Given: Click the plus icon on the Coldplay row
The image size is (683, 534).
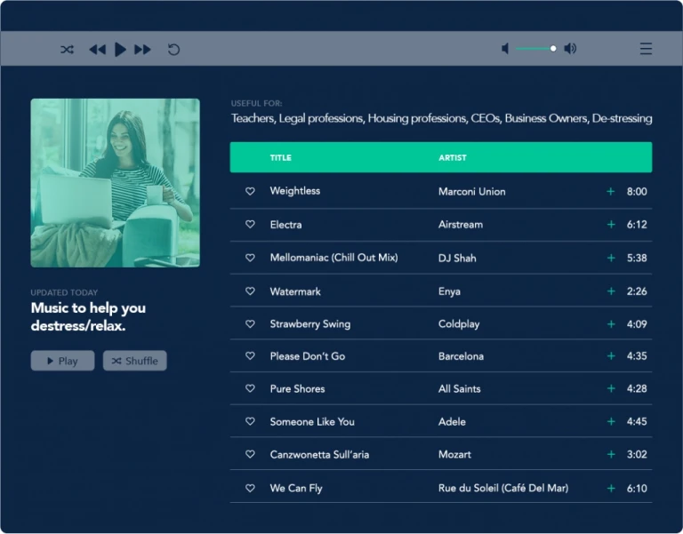Looking at the screenshot, I should pyautogui.click(x=611, y=324).
